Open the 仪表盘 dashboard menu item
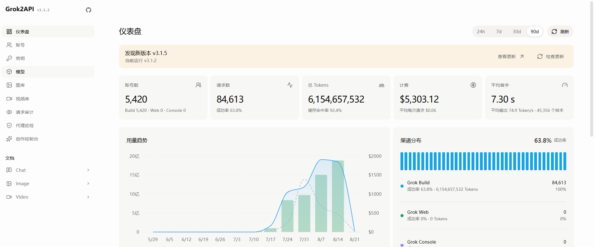 point(48,31)
